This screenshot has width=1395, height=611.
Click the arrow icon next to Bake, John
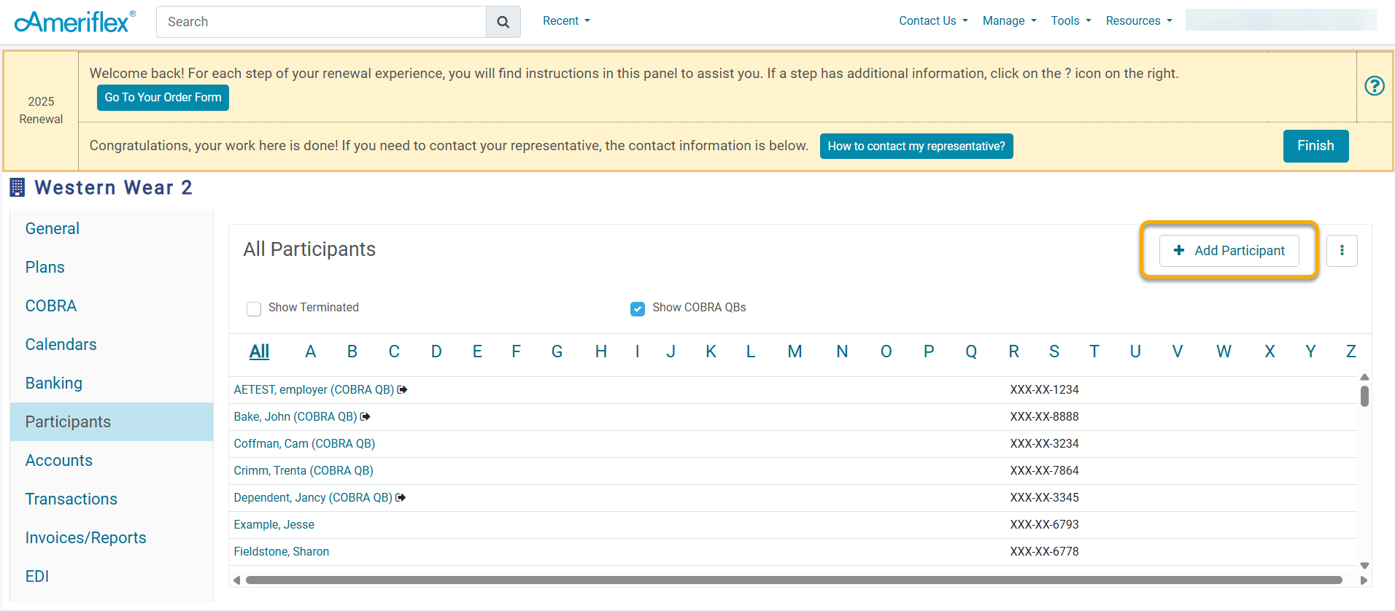coord(366,417)
